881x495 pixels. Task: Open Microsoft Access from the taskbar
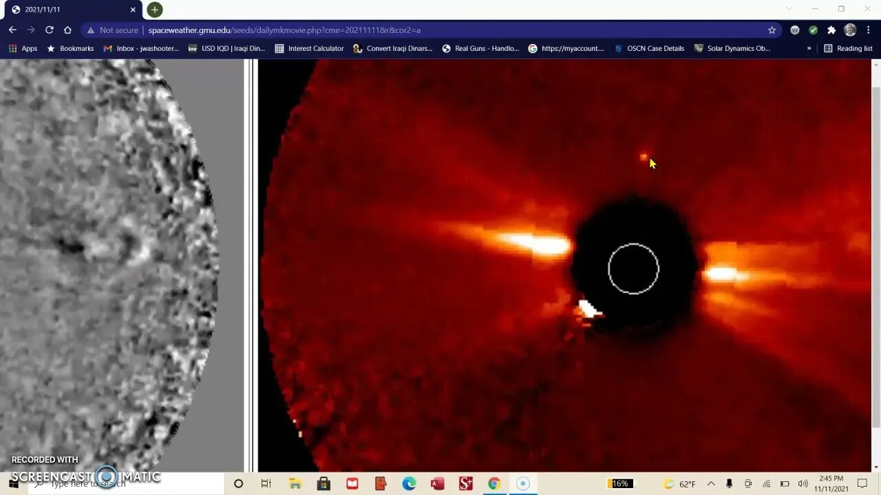point(437,483)
